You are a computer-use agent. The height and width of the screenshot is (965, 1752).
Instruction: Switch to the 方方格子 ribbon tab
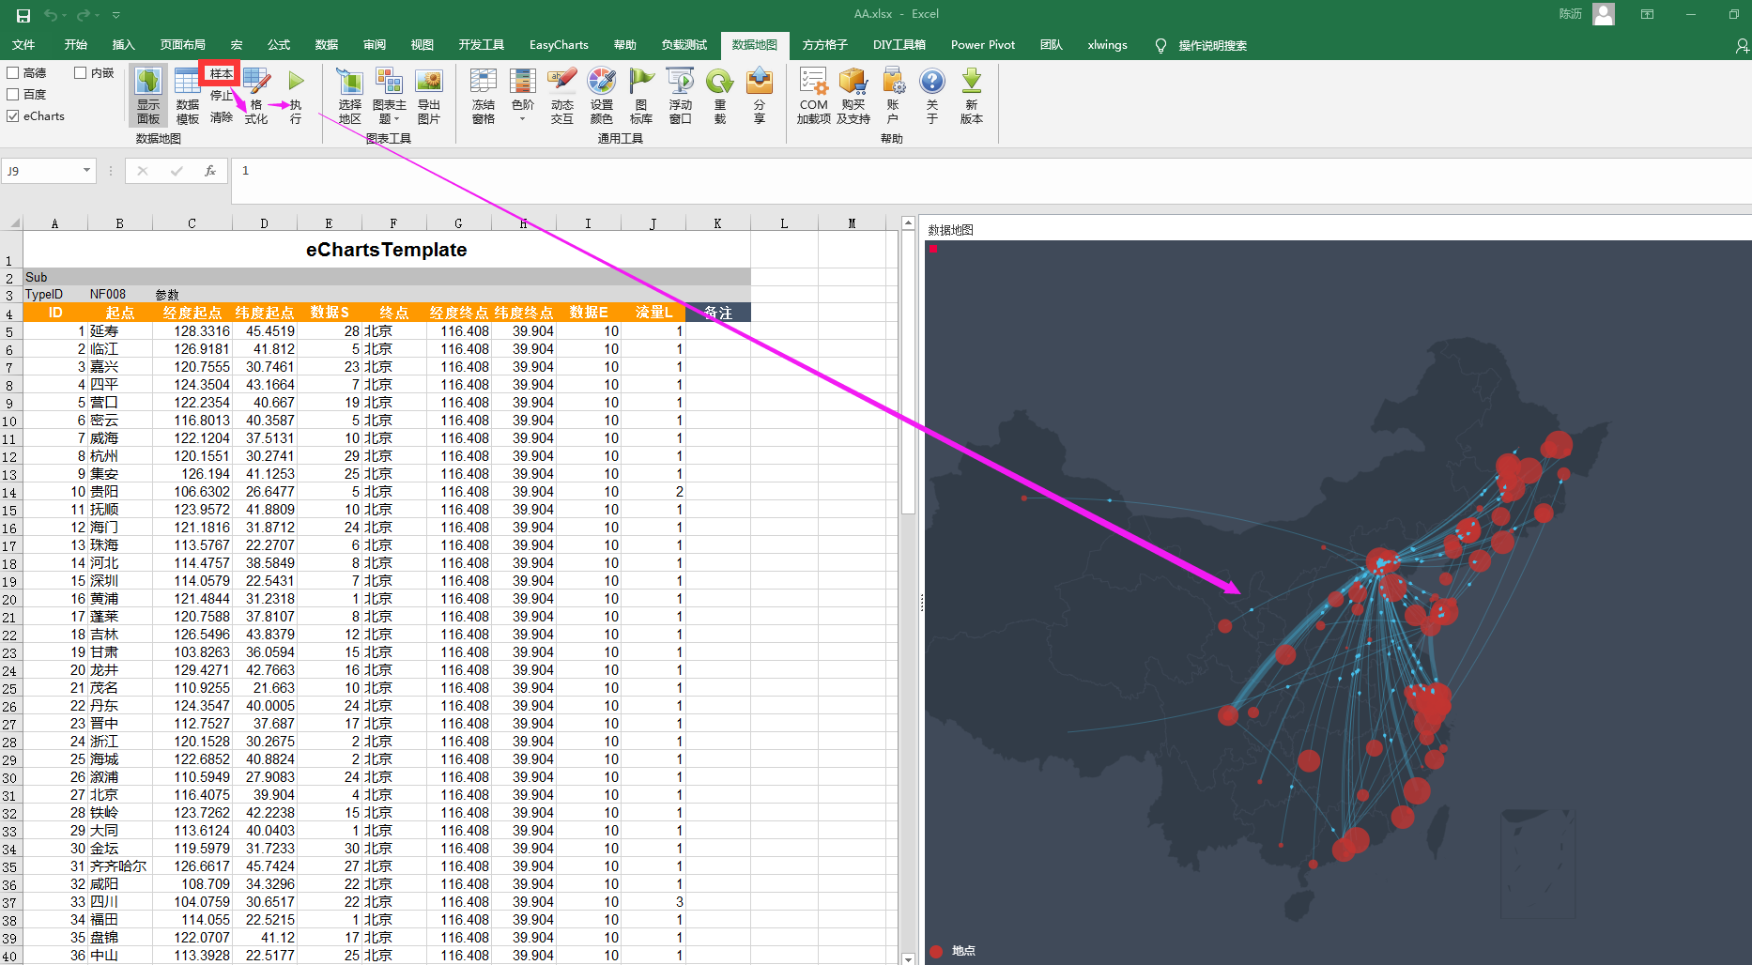click(824, 44)
